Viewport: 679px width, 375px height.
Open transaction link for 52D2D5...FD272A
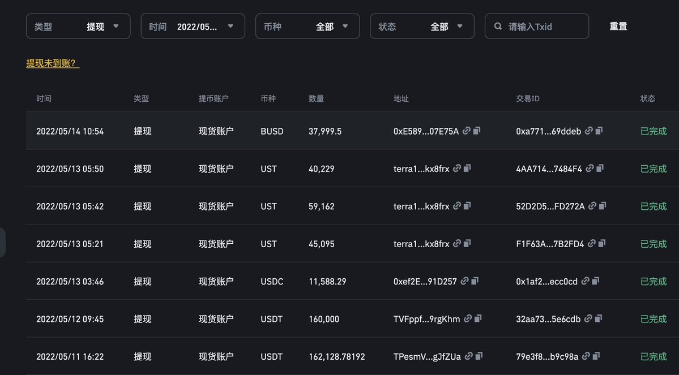(592, 206)
